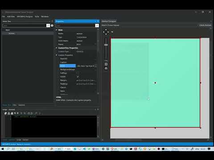Click the grid icon below zoom slider
This screenshot has width=214, height=160.
point(106,64)
